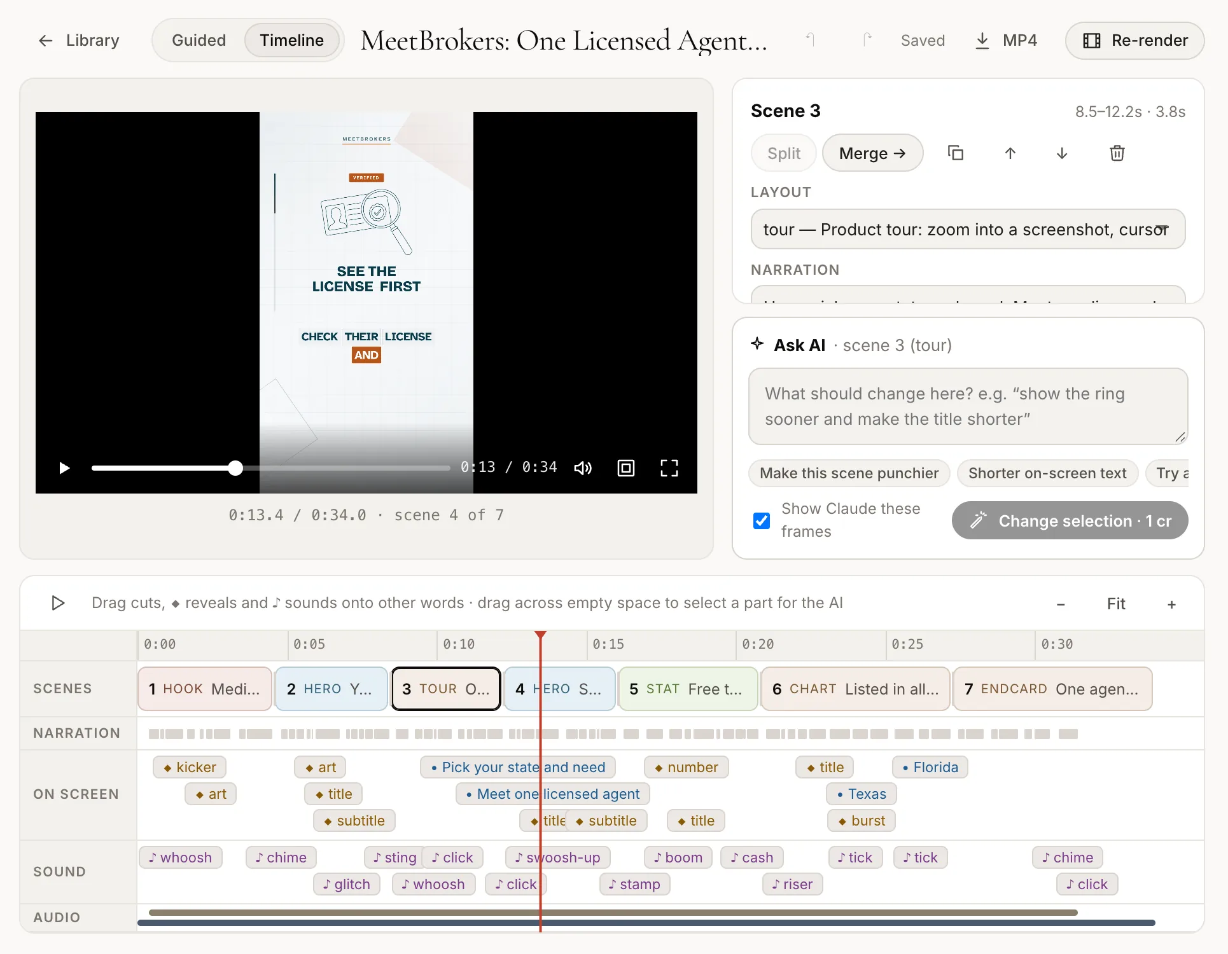Select scene 2 HERO block
The height and width of the screenshot is (954, 1228).
pyautogui.click(x=331, y=689)
